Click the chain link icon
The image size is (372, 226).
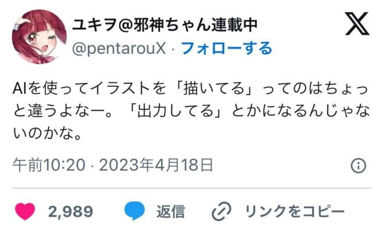221,212
